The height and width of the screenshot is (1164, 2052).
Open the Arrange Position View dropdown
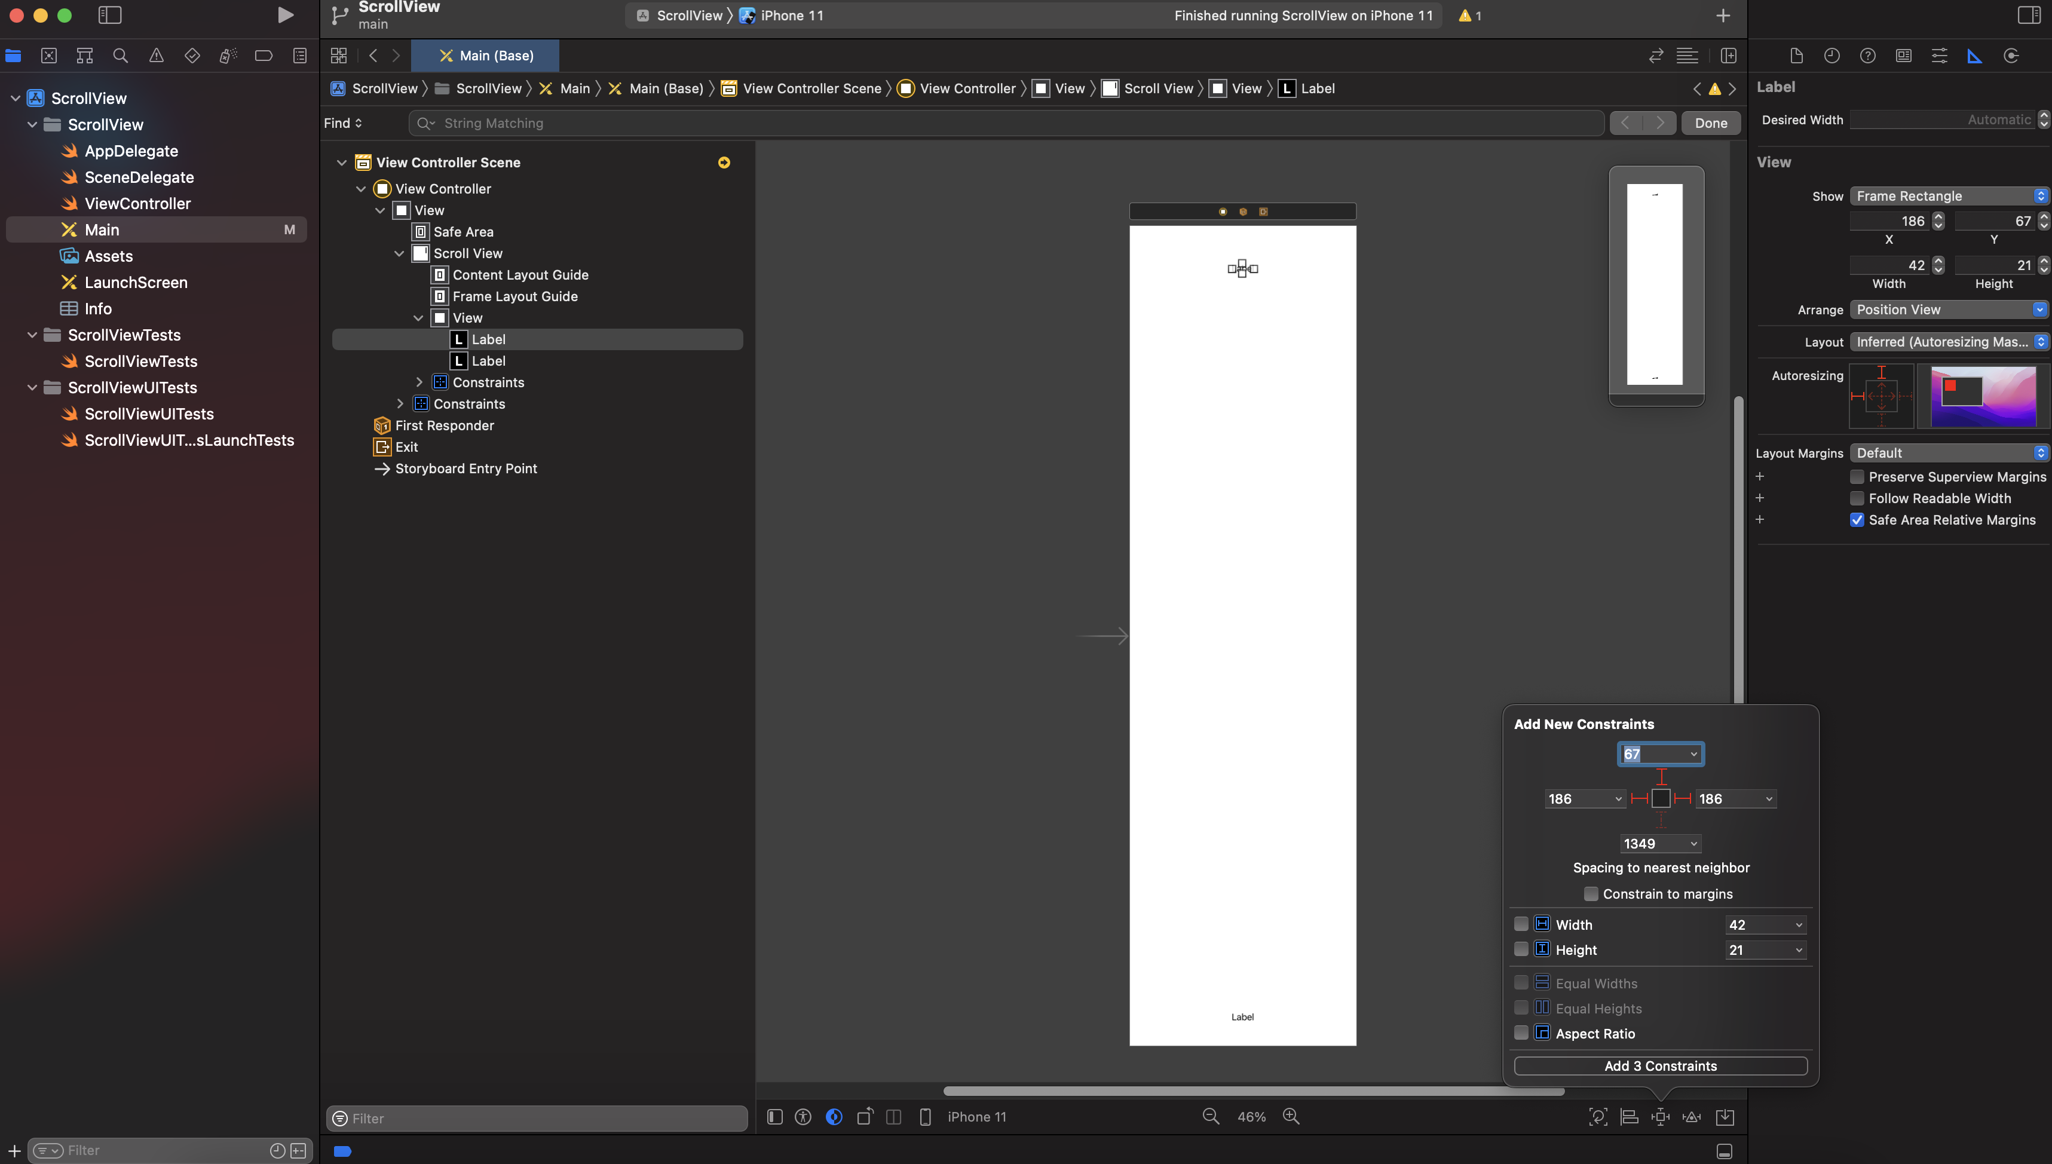coord(1949,310)
